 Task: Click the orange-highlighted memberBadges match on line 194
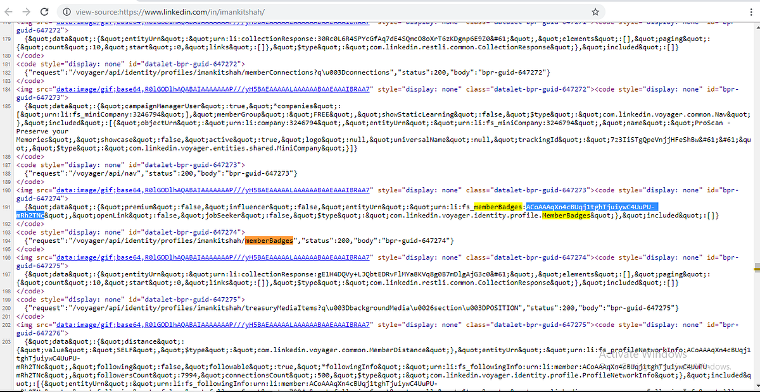tap(269, 240)
